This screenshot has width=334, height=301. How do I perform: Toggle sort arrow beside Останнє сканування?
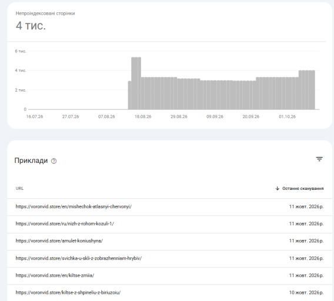pyautogui.click(x=277, y=188)
